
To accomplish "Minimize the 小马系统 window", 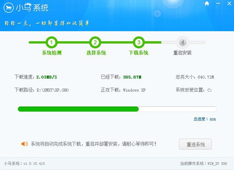I will click(x=218, y=3).
